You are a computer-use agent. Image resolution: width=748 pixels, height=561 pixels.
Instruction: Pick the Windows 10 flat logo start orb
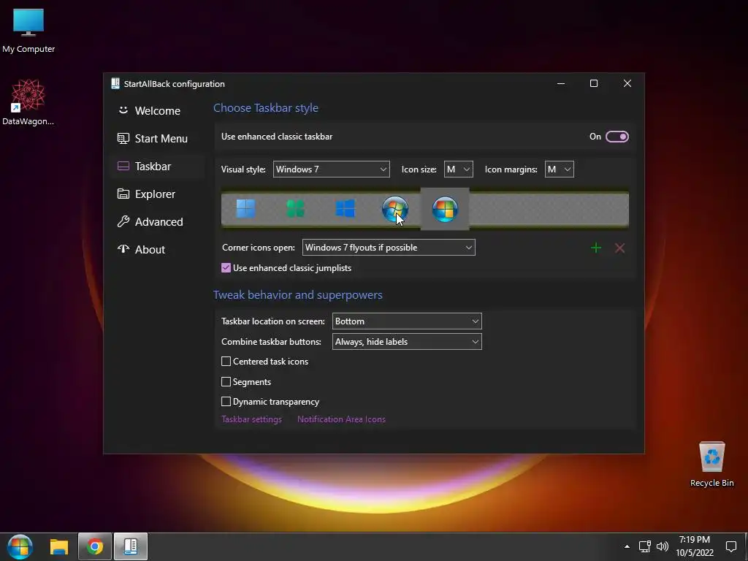click(x=346, y=209)
